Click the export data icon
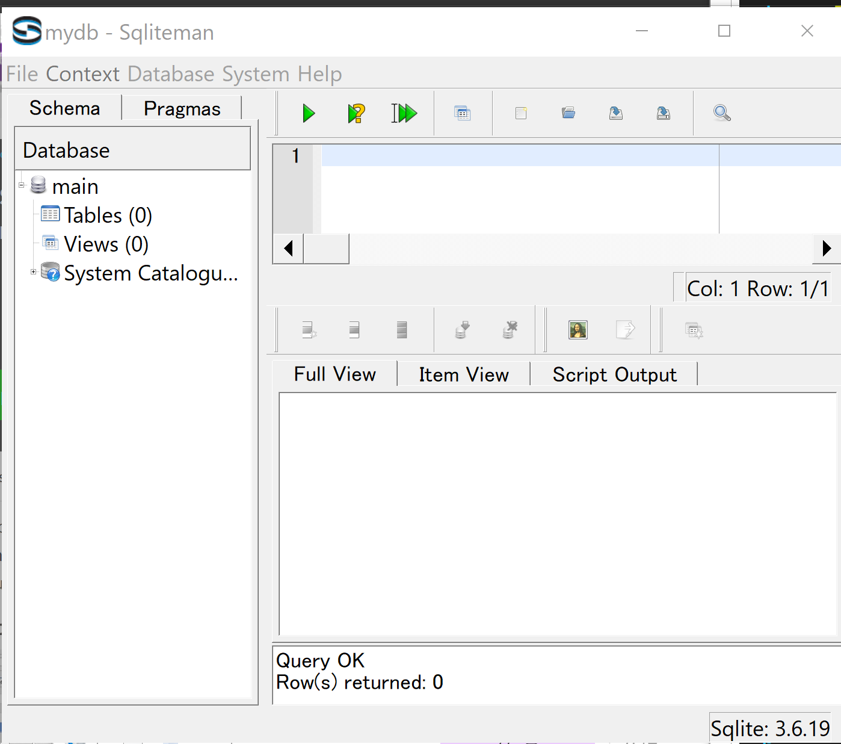This screenshot has width=841, height=744. (626, 330)
